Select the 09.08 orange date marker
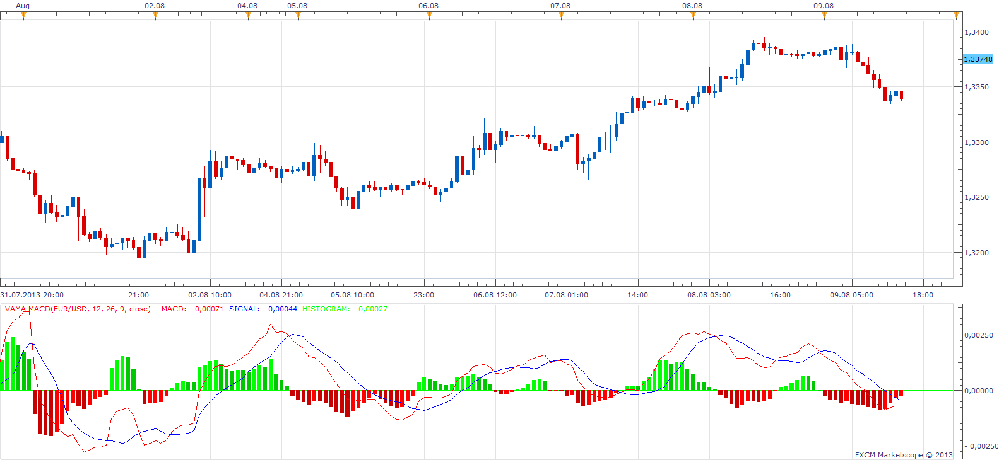The height and width of the screenshot is (460, 999). point(824,16)
